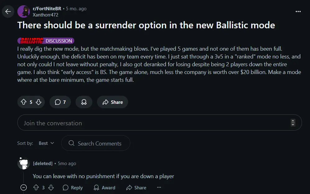Open the post's 7 comments
The width and height of the screenshot is (310, 194).
(x=60, y=102)
